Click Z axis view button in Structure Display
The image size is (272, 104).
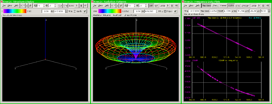click(27, 5)
